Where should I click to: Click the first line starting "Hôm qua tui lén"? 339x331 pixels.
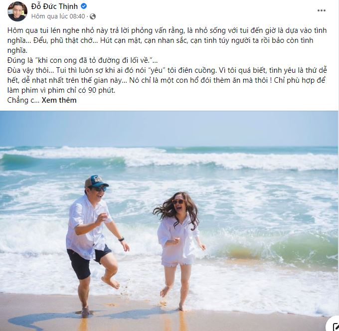click(167, 30)
